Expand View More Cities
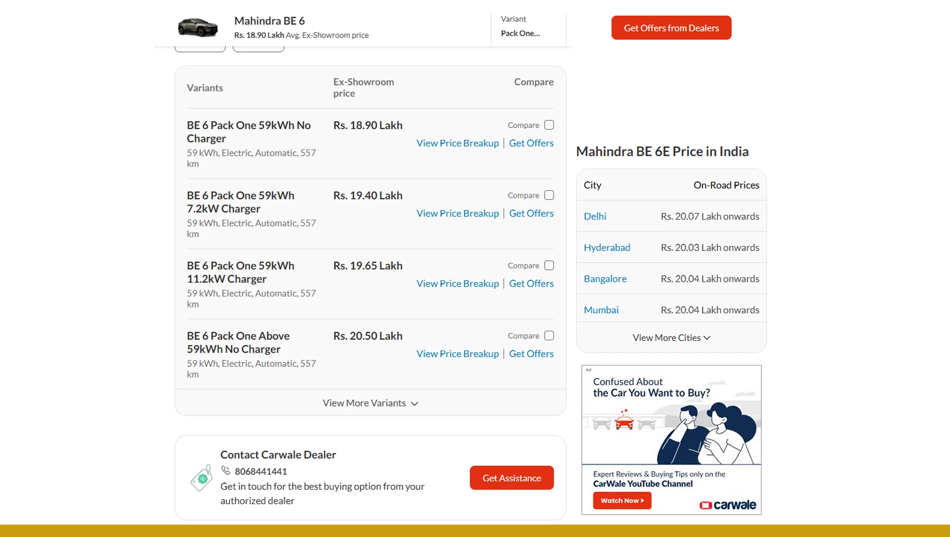950x537 pixels. tap(671, 337)
